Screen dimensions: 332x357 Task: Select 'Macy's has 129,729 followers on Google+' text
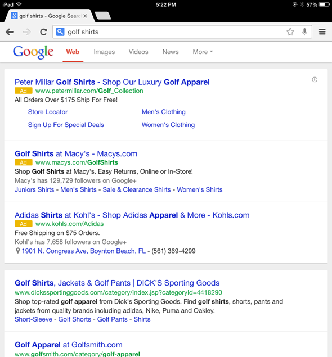[75, 180]
